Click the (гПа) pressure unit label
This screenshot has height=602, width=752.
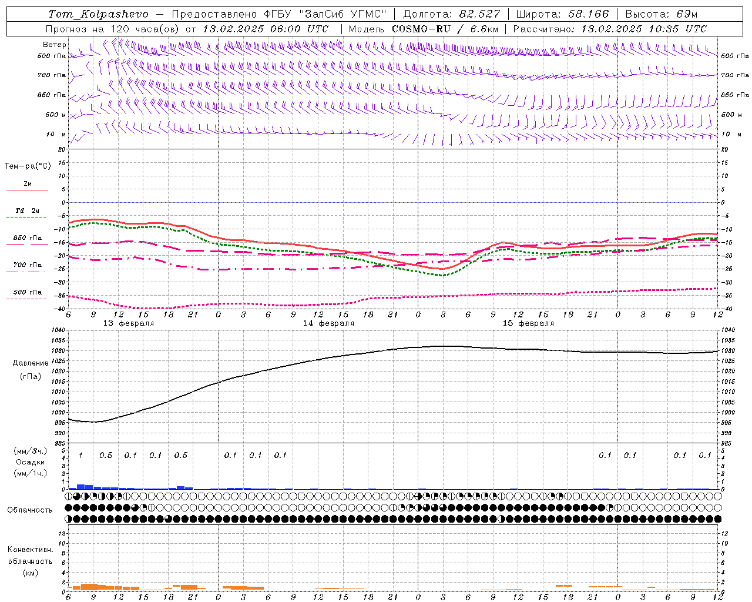coord(30,376)
